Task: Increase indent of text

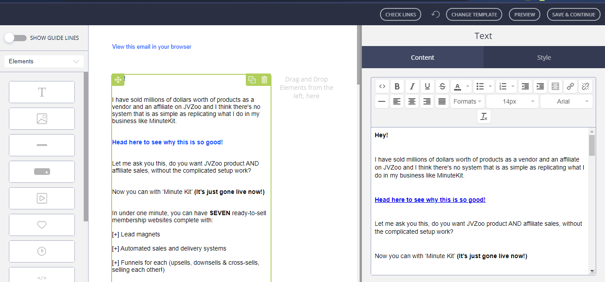Action: pyautogui.click(x=540, y=86)
